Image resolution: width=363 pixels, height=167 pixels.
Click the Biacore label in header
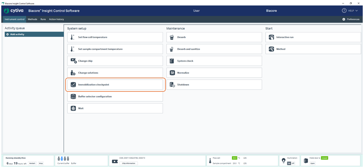click(x=271, y=11)
